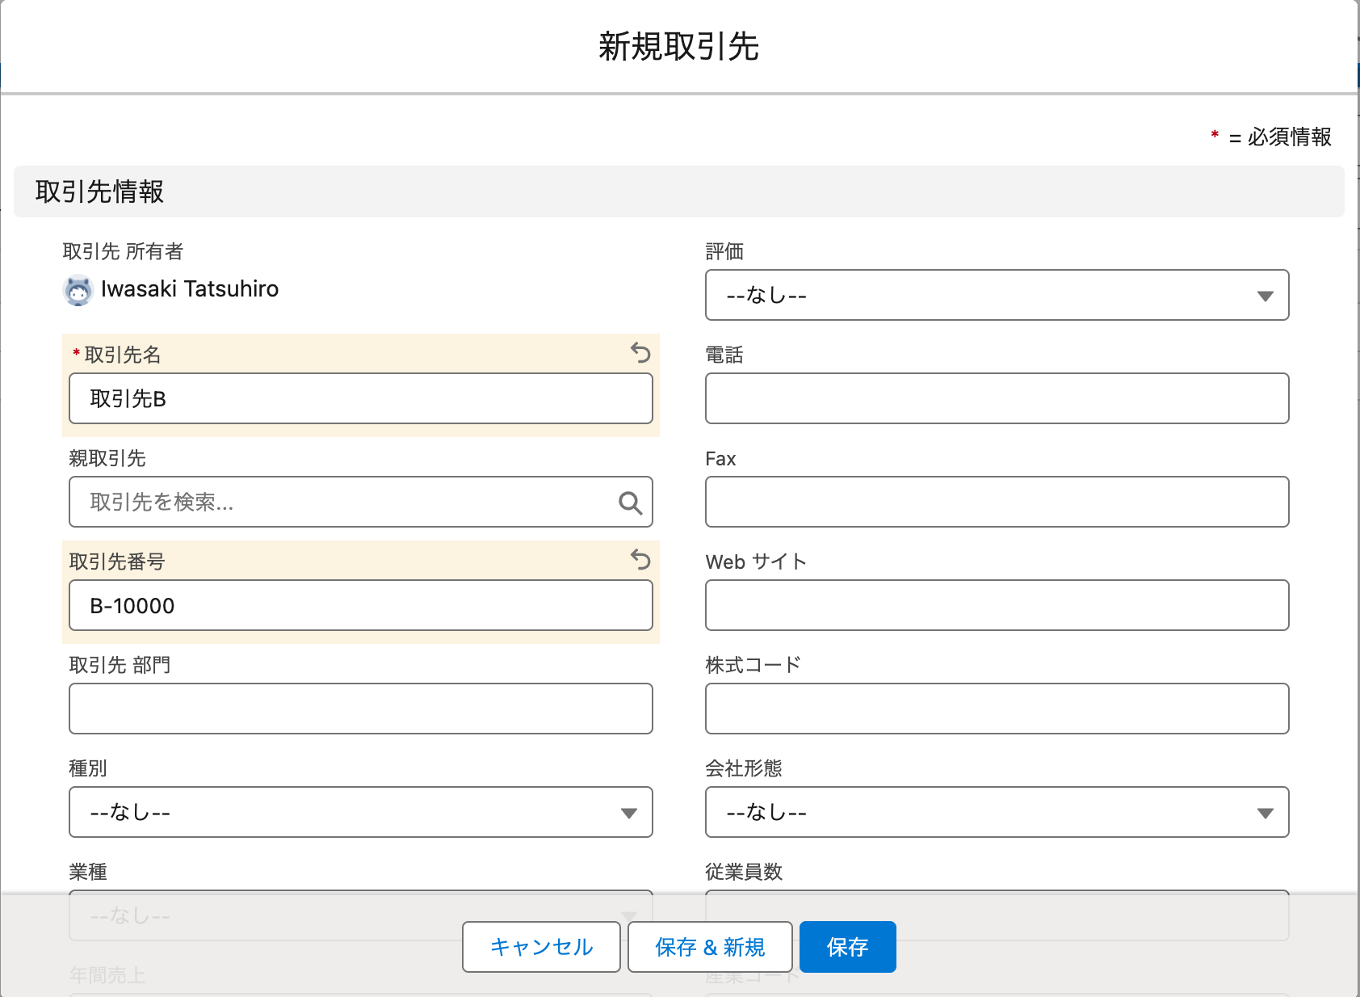The width and height of the screenshot is (1360, 997).
Task: Click inside the Fax input field
Action: pyautogui.click(x=997, y=502)
